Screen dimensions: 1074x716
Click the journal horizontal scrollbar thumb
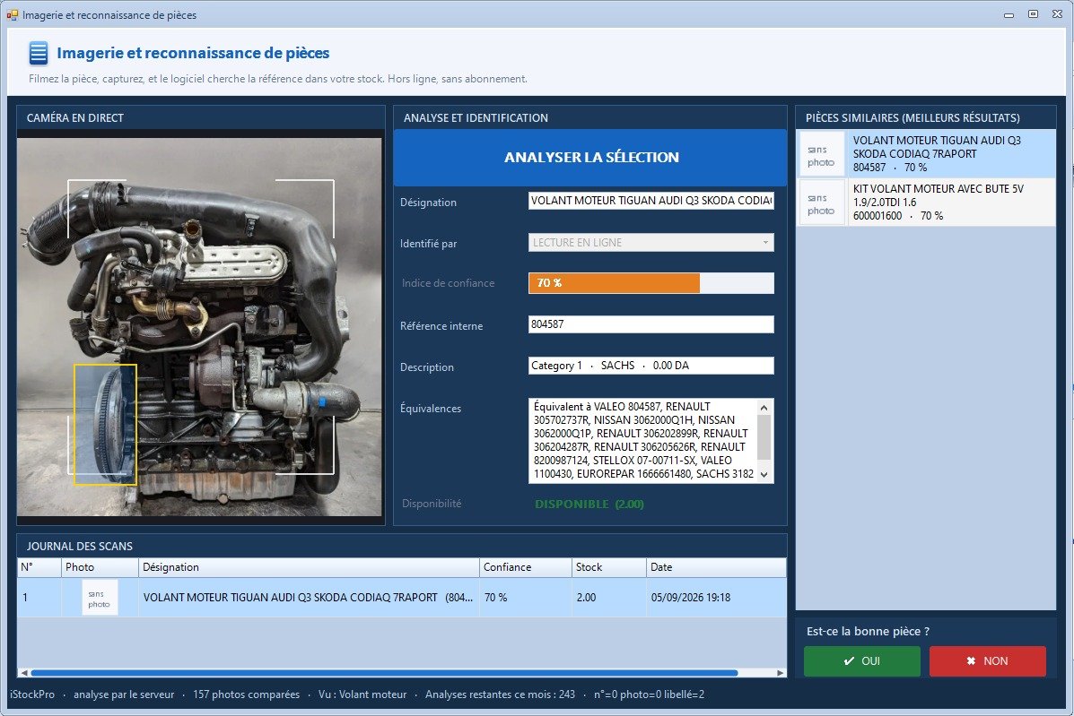(x=384, y=673)
